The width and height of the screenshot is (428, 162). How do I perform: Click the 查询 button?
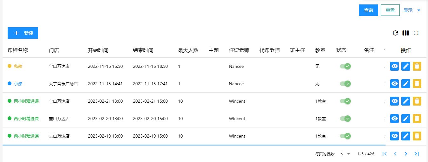point(368,10)
